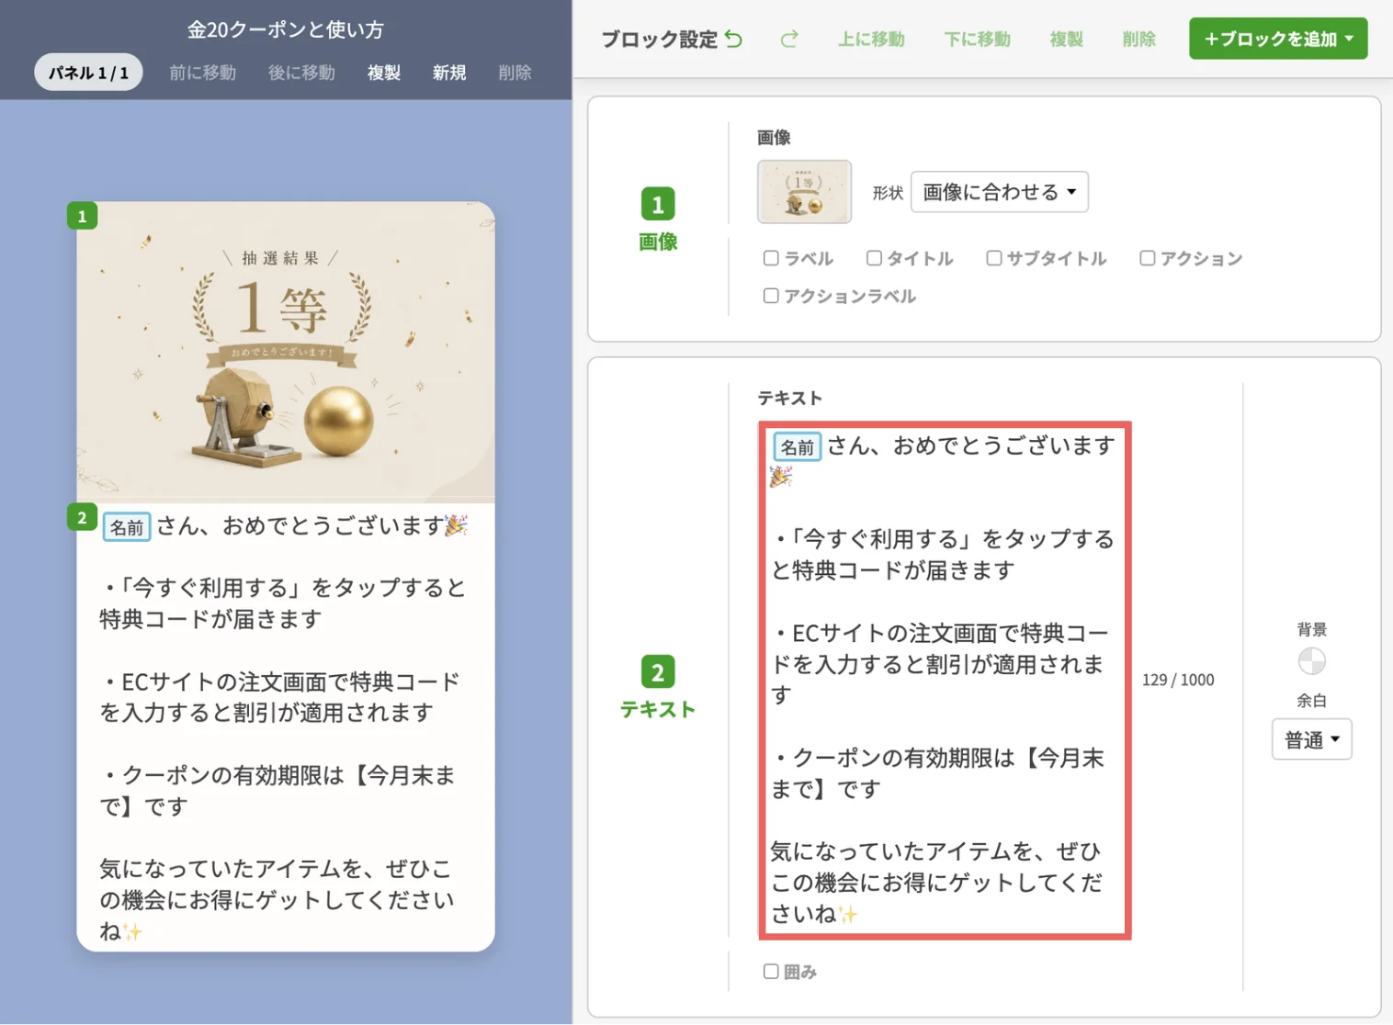Enable the アクション checkbox
This screenshot has width=1393, height=1025.
(x=1147, y=258)
